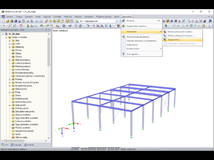Save the model using the floppy disk icon
This screenshot has width=214, height=160.
click(x=20, y=21)
